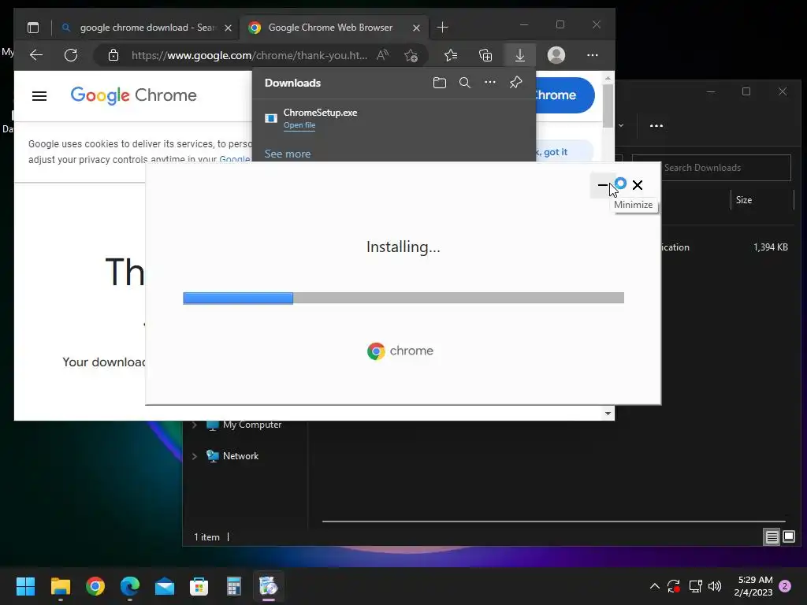Click the Edge page scroll down arrow
The image size is (807, 605).
tap(608, 414)
